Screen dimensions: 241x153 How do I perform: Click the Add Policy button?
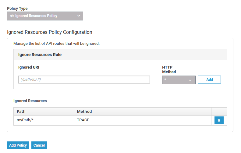click(18, 145)
